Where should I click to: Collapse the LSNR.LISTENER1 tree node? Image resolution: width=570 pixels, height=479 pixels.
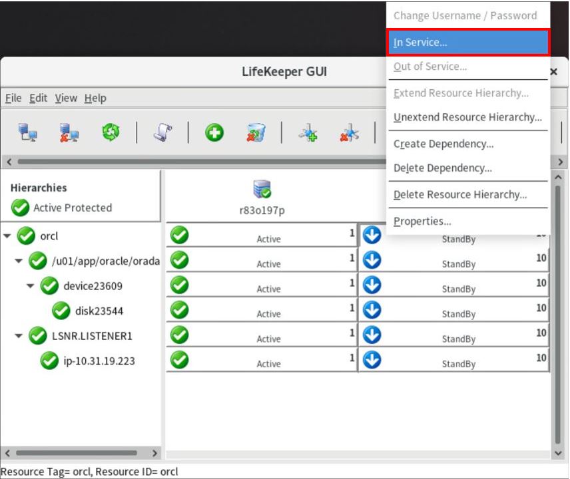click(x=19, y=336)
